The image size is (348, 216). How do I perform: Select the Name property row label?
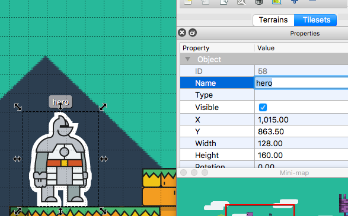(x=205, y=83)
